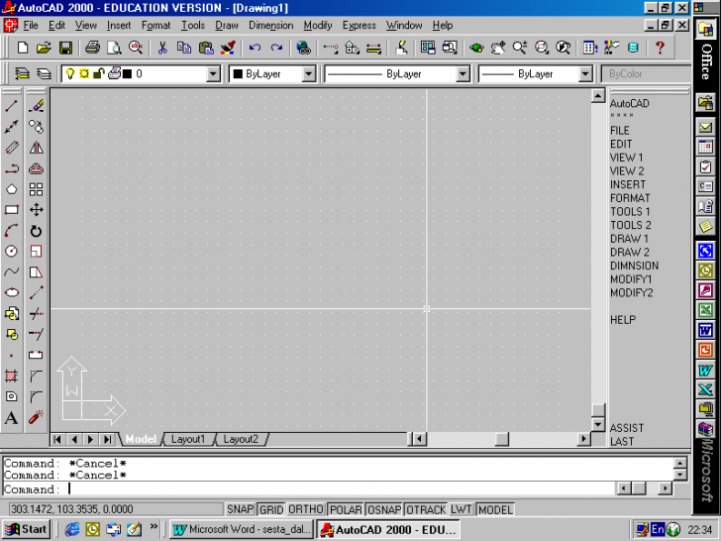Open the ByColor plot style box

pyautogui.click(x=647, y=73)
